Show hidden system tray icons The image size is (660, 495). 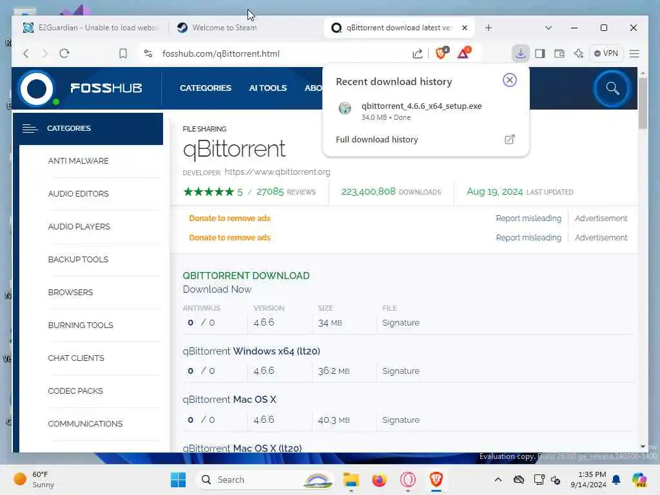[498, 480]
